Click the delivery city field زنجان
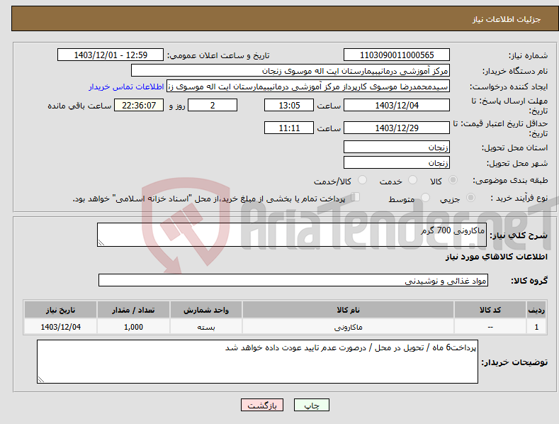Screen dimensions: 559x424 (x=397, y=163)
